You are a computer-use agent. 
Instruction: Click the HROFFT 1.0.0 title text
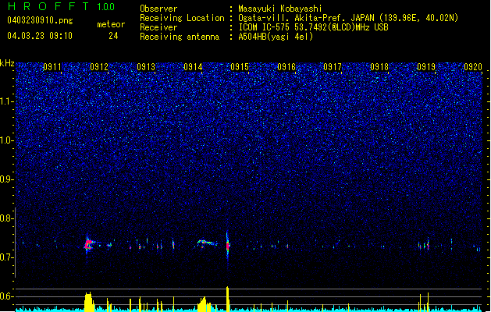62,6
